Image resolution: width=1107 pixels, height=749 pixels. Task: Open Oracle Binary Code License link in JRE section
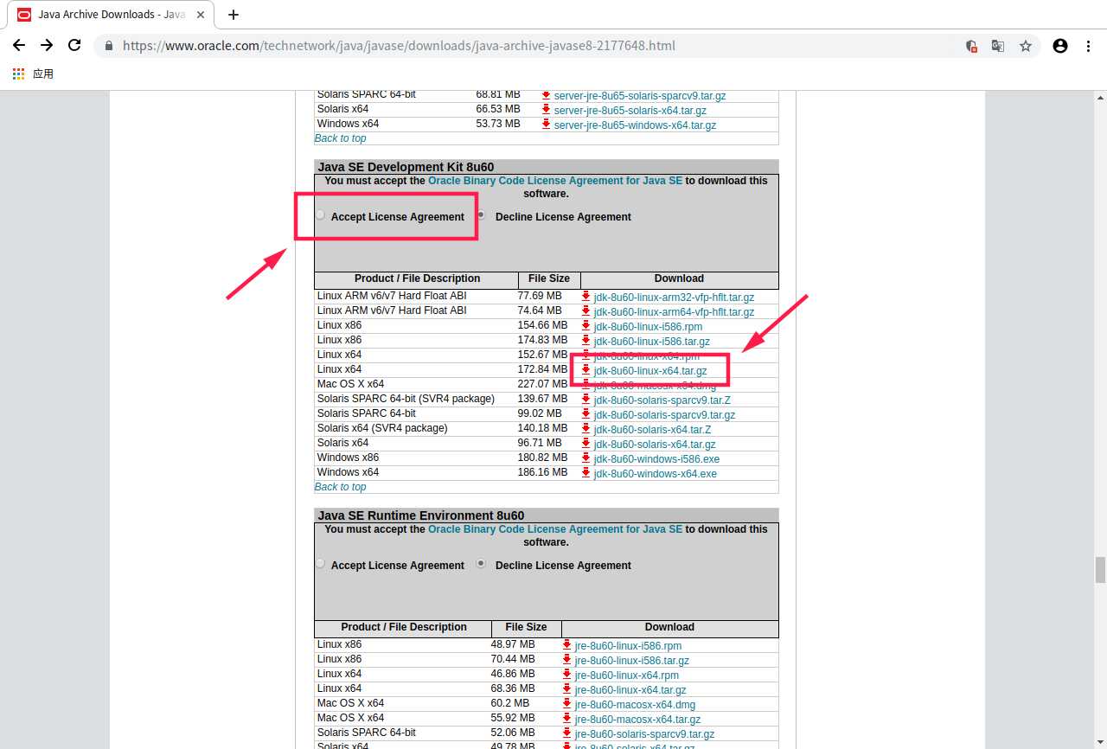click(555, 529)
